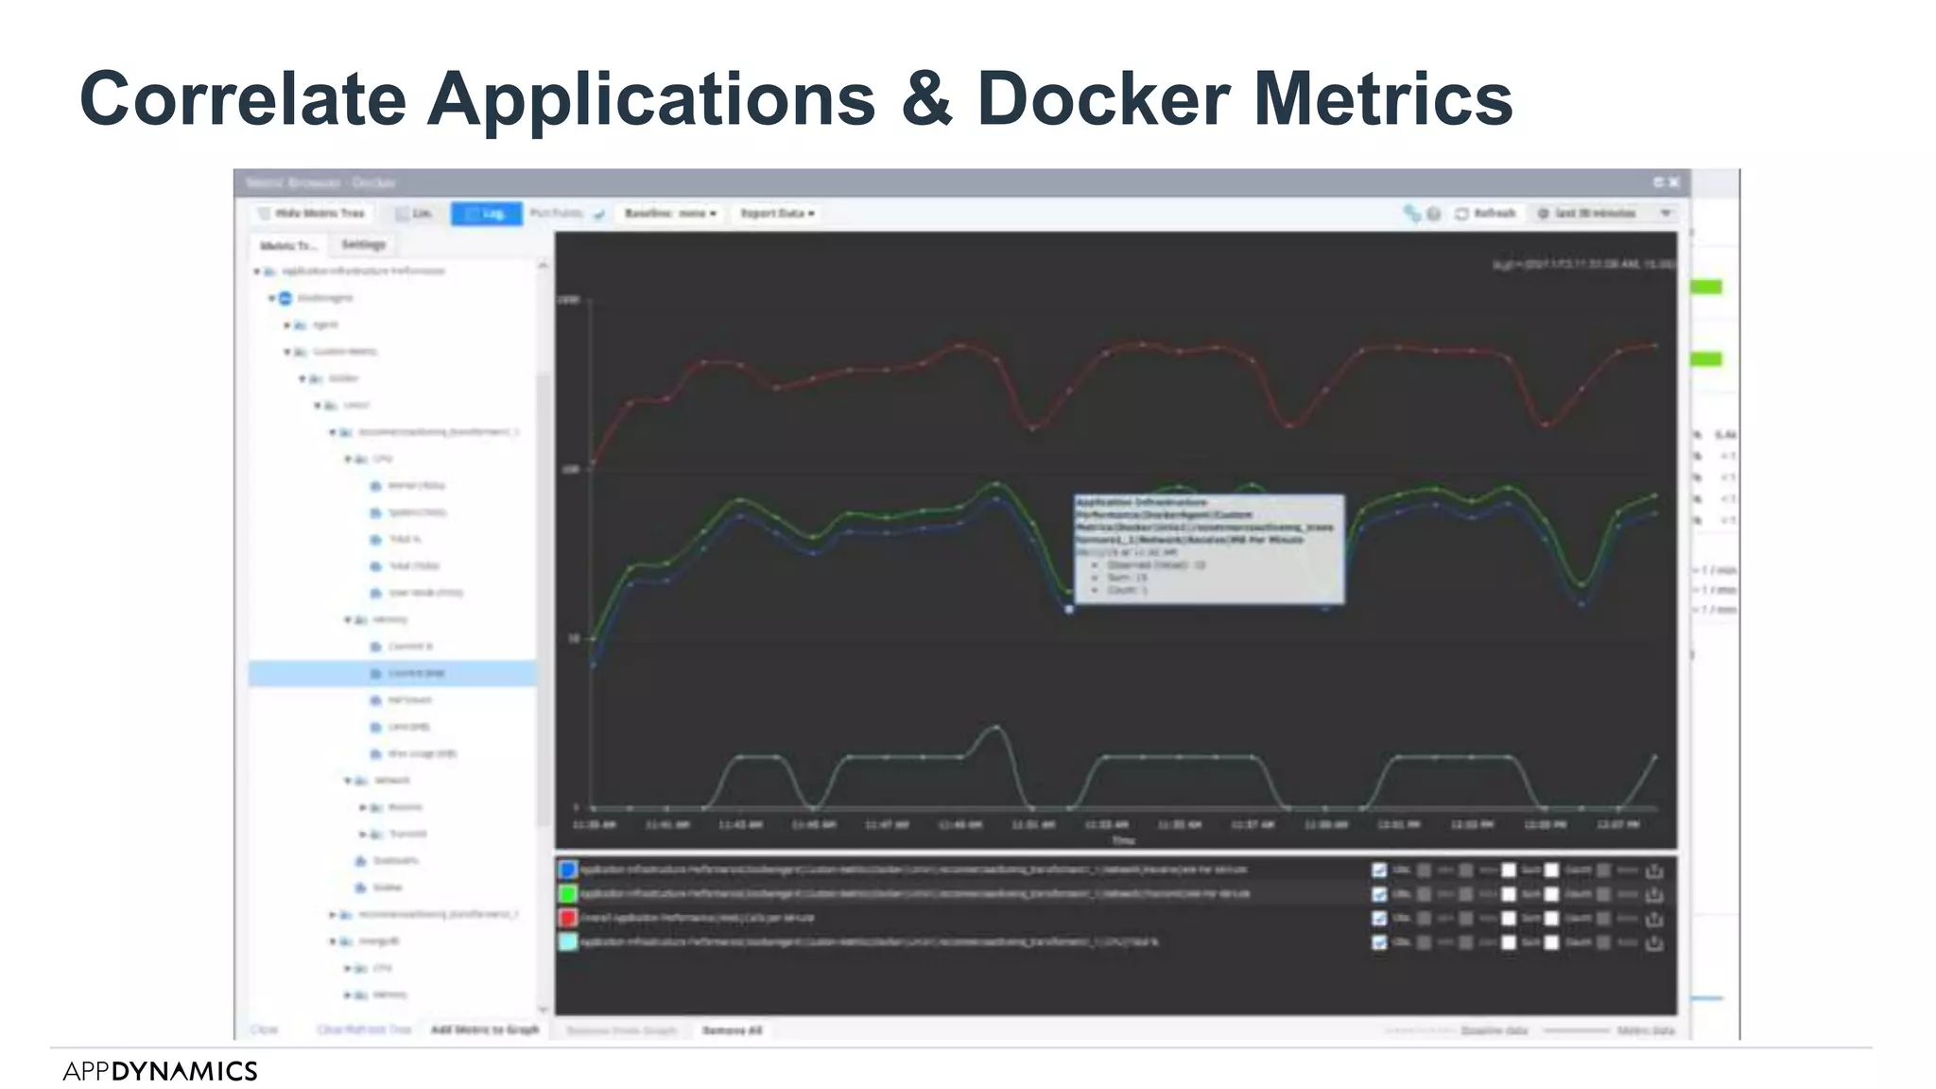Viewport: 1936px width, 1089px height.
Task: Click the Remove All button
Action: click(733, 1030)
